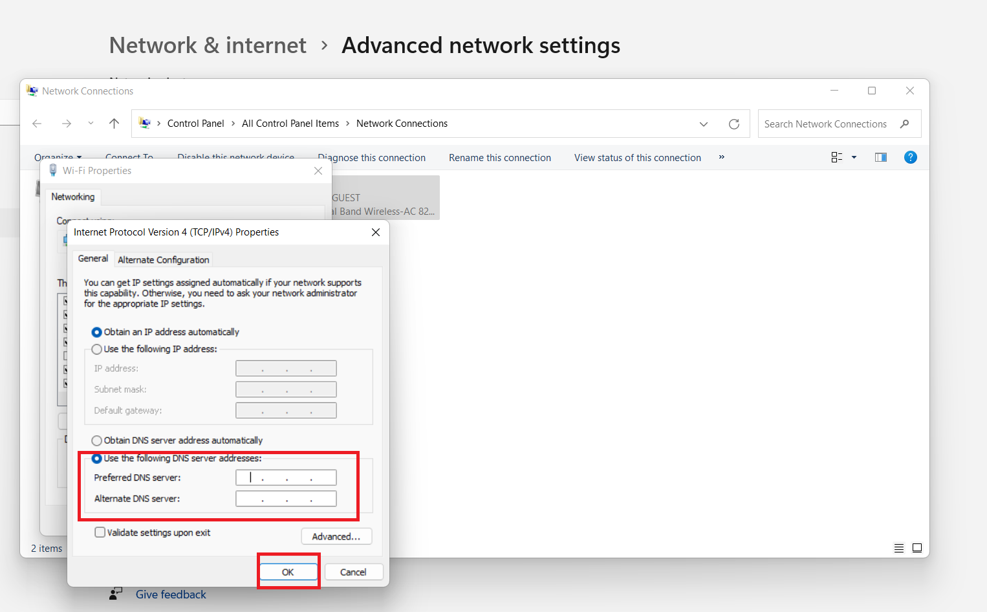This screenshot has width=987, height=612.
Task: Confirm IPv4 settings with OK
Action: [x=288, y=572]
